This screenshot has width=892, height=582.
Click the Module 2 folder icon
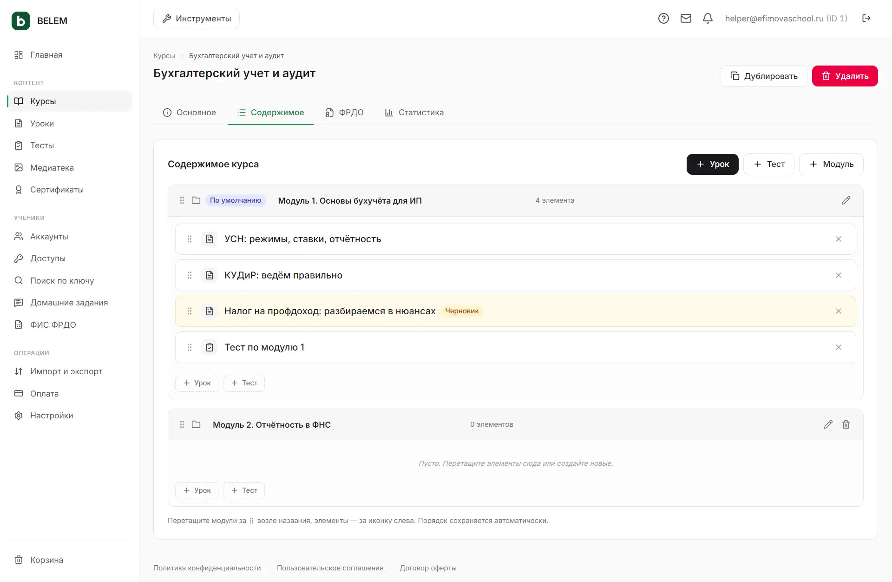click(196, 424)
